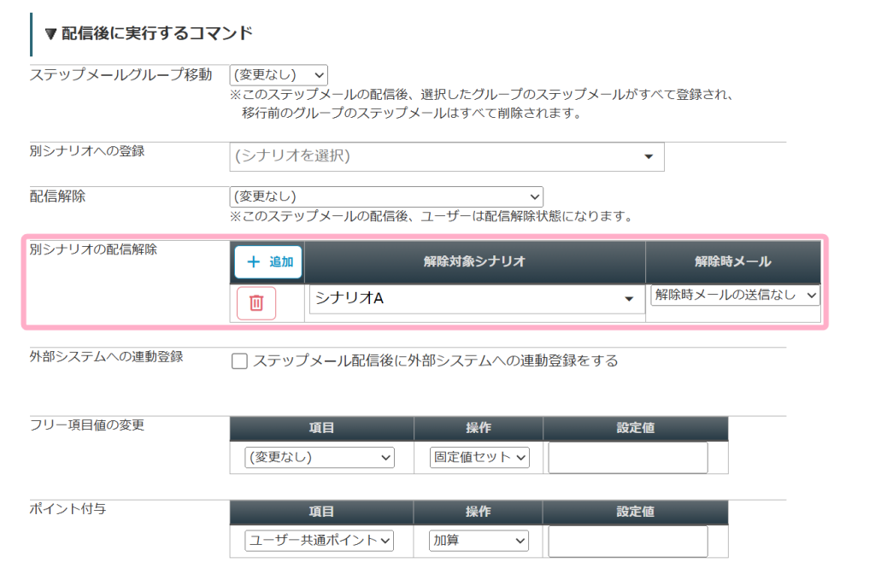
Task: Open the ユーザー共通ポイント dropdown
Action: click(320, 541)
